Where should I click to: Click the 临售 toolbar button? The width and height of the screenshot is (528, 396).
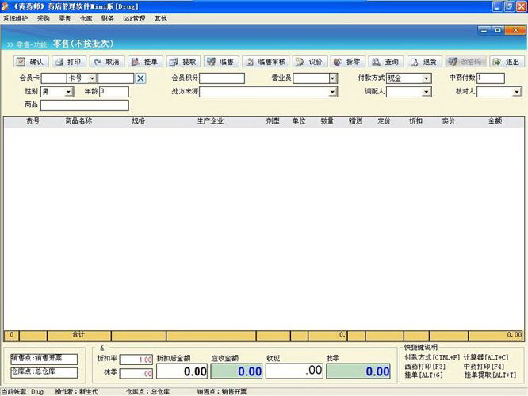pyautogui.click(x=221, y=62)
